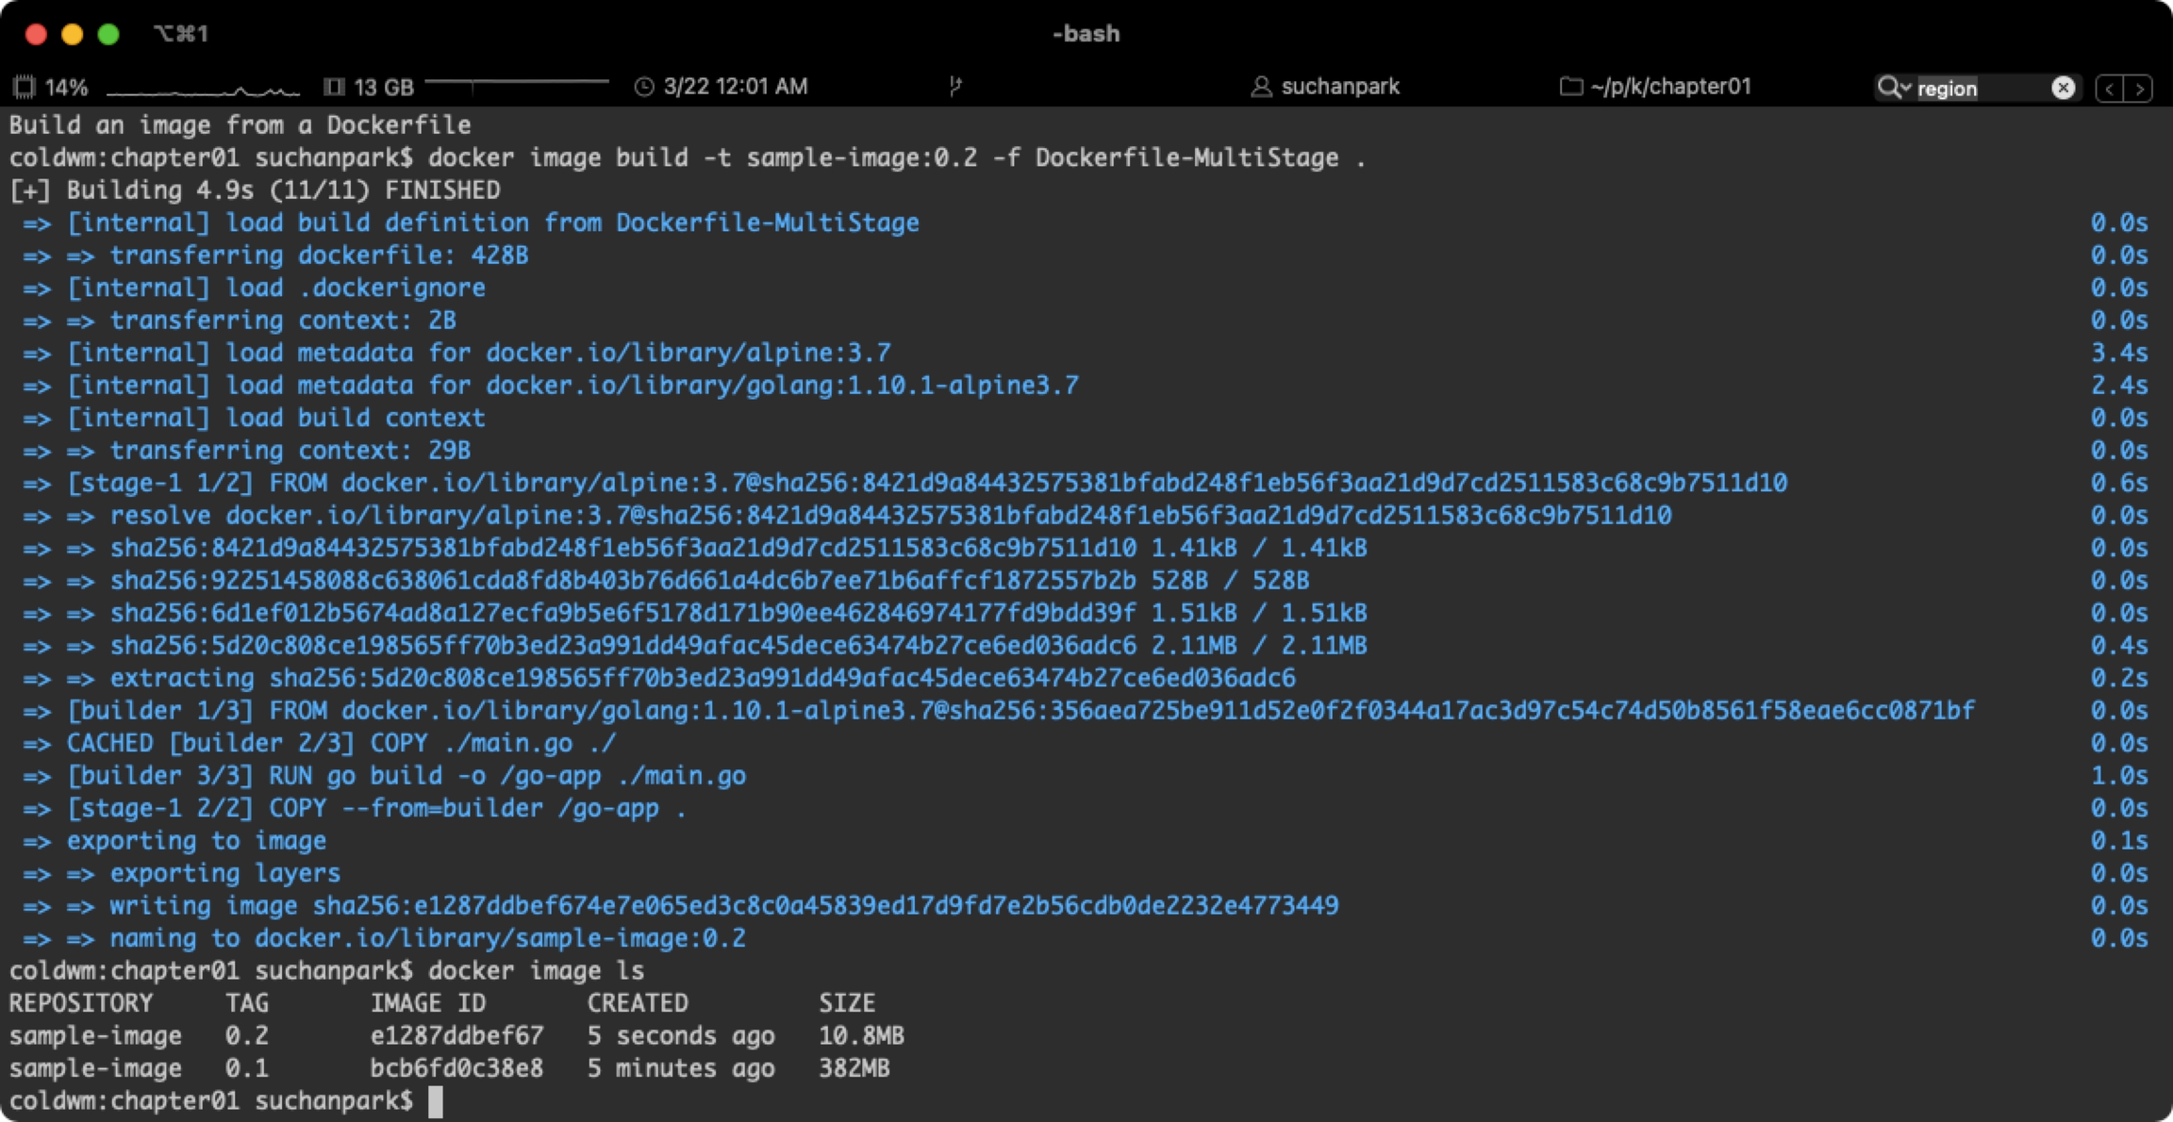Click the green zoom window button
This screenshot has height=1122, width=2173.
coord(108,35)
